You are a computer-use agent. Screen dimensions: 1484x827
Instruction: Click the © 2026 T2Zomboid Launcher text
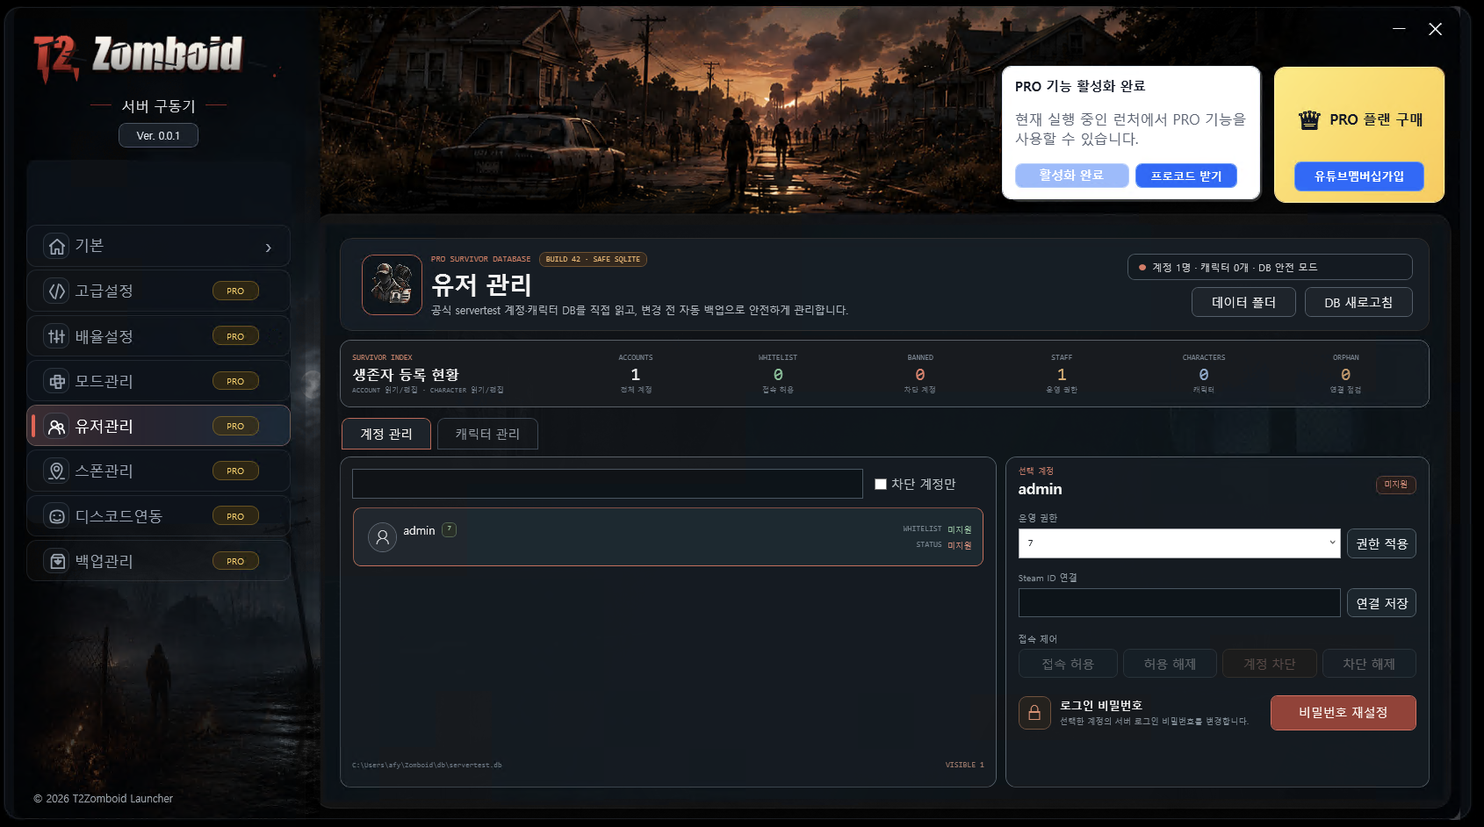tap(103, 799)
